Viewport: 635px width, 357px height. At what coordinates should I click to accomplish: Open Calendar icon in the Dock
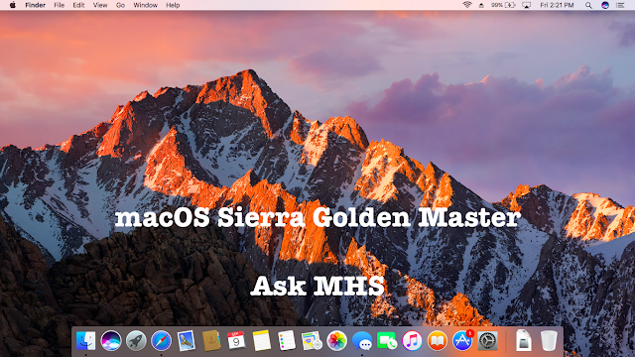pos(236,340)
